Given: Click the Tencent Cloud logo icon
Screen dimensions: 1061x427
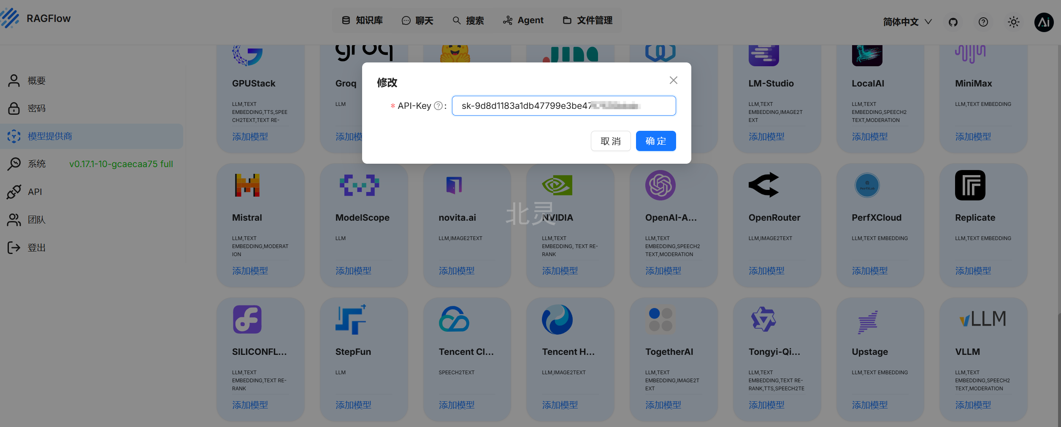Looking at the screenshot, I should point(454,319).
